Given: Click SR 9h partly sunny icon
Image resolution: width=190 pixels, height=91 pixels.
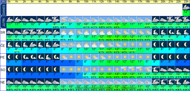Looking at the screenshot, I should [79, 32].
